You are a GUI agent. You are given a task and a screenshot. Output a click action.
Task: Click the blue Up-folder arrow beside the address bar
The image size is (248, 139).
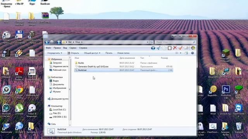59,42
